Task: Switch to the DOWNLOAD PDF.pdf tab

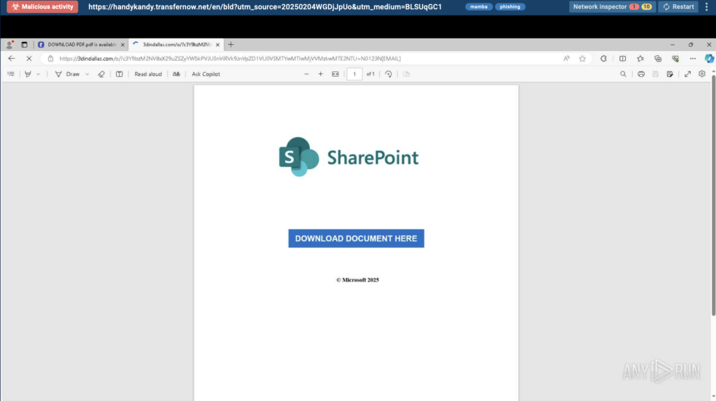Action: coord(80,45)
